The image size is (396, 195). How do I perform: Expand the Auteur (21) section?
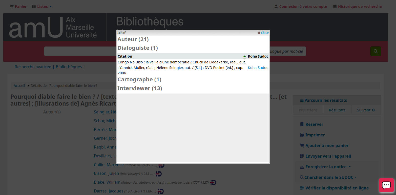point(133,39)
